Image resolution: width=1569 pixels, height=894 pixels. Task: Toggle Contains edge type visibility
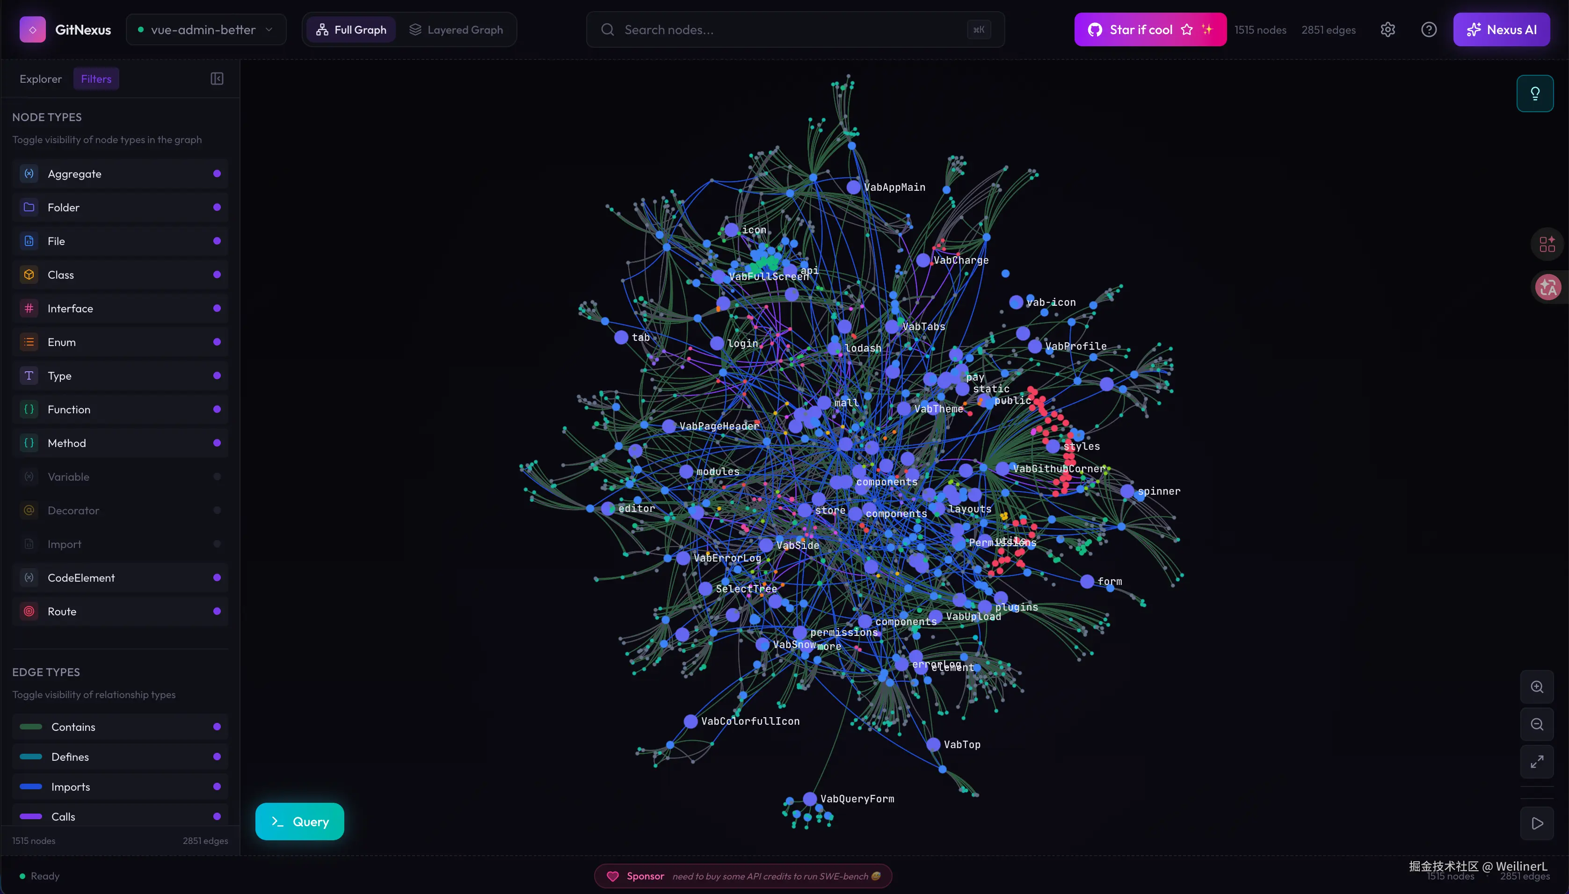120,727
